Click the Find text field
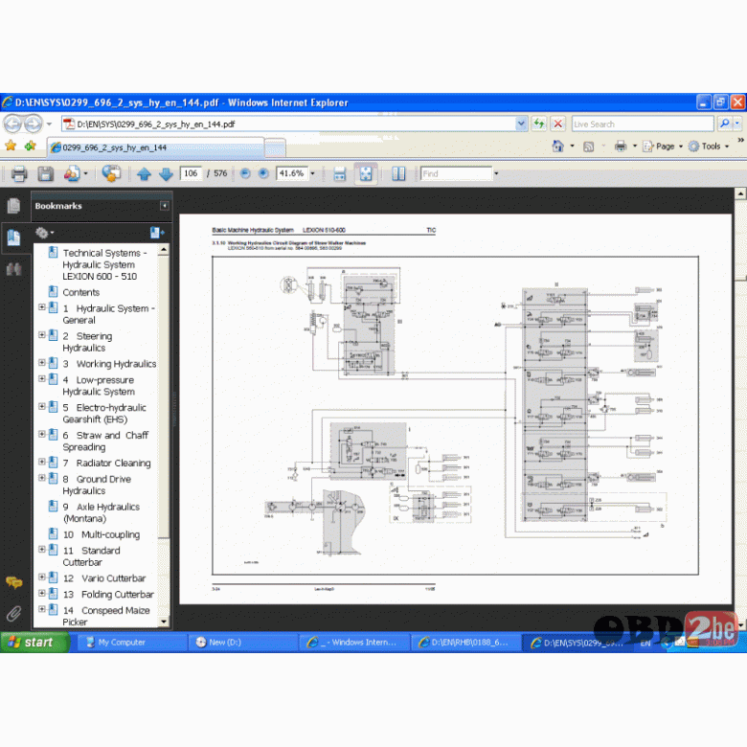Screen dimensions: 747x747 coord(456,173)
